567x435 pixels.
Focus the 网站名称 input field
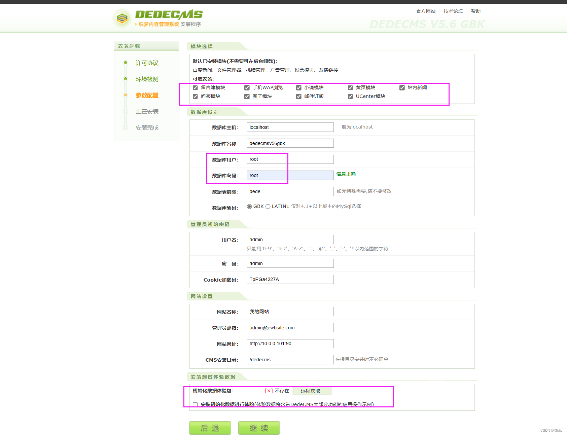point(290,312)
